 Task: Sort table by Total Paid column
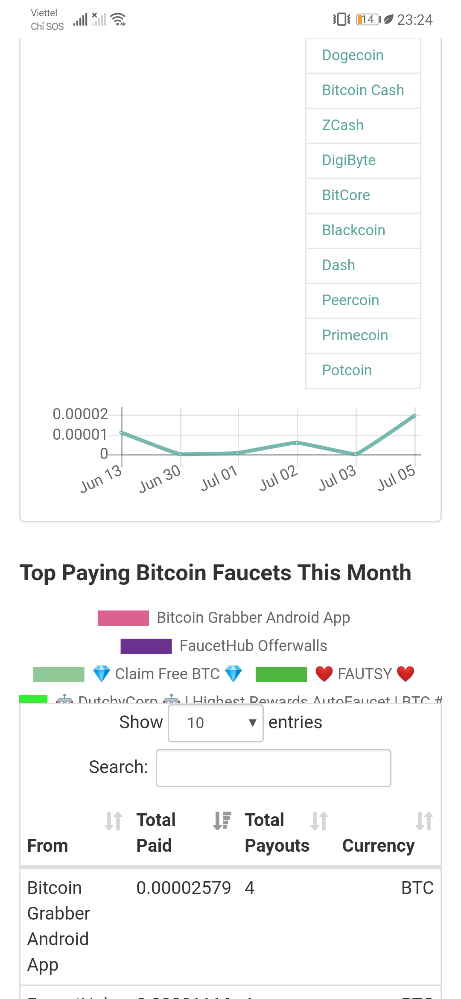click(156, 832)
